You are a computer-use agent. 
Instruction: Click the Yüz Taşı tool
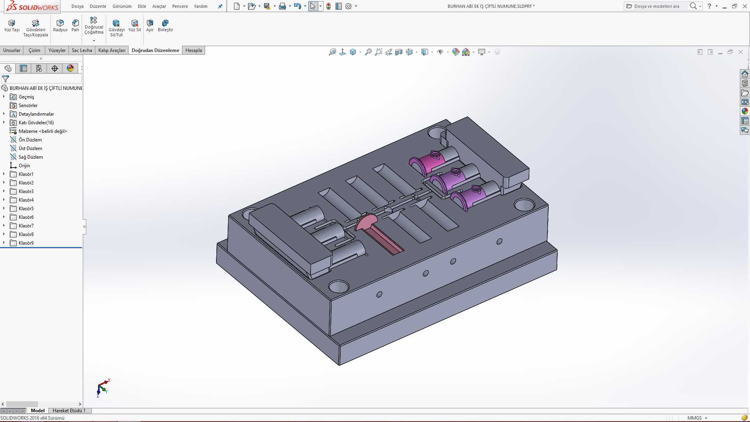(x=12, y=26)
